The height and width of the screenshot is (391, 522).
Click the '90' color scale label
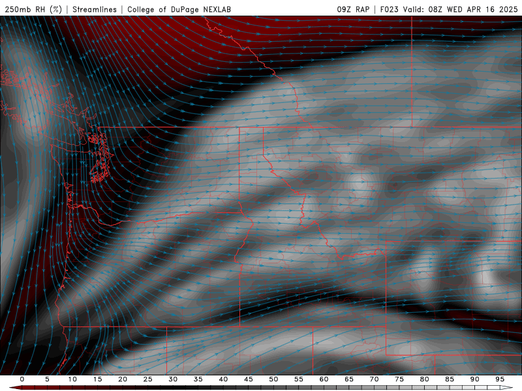coord(474,379)
